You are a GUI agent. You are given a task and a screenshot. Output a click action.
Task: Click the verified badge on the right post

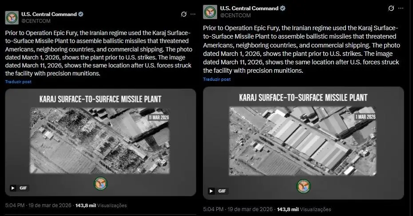tap(282, 8)
